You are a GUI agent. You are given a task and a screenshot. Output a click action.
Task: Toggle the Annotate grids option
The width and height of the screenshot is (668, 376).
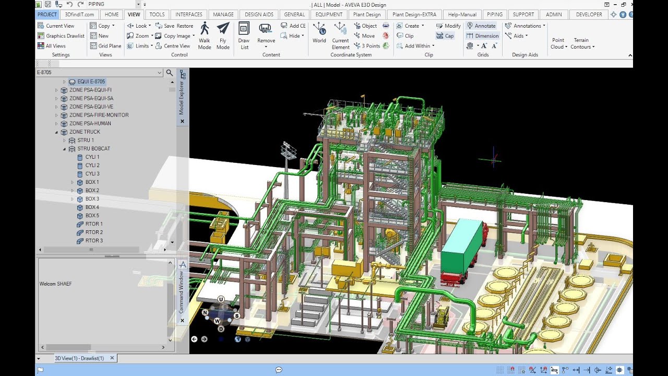481,26
